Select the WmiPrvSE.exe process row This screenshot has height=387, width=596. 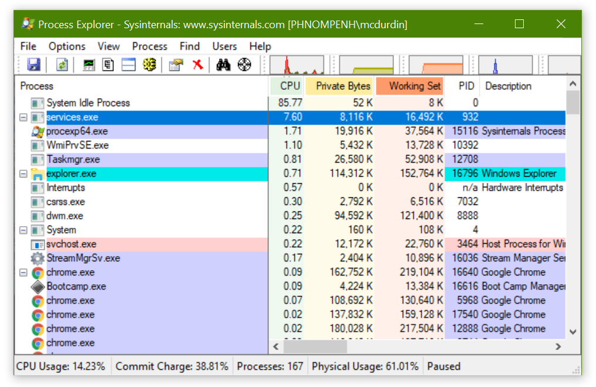(291, 146)
